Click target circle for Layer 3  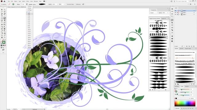point(194,11)
